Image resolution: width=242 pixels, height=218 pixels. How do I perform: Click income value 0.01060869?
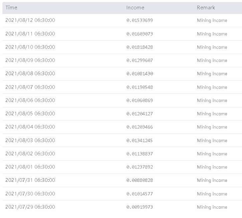[x=140, y=100]
